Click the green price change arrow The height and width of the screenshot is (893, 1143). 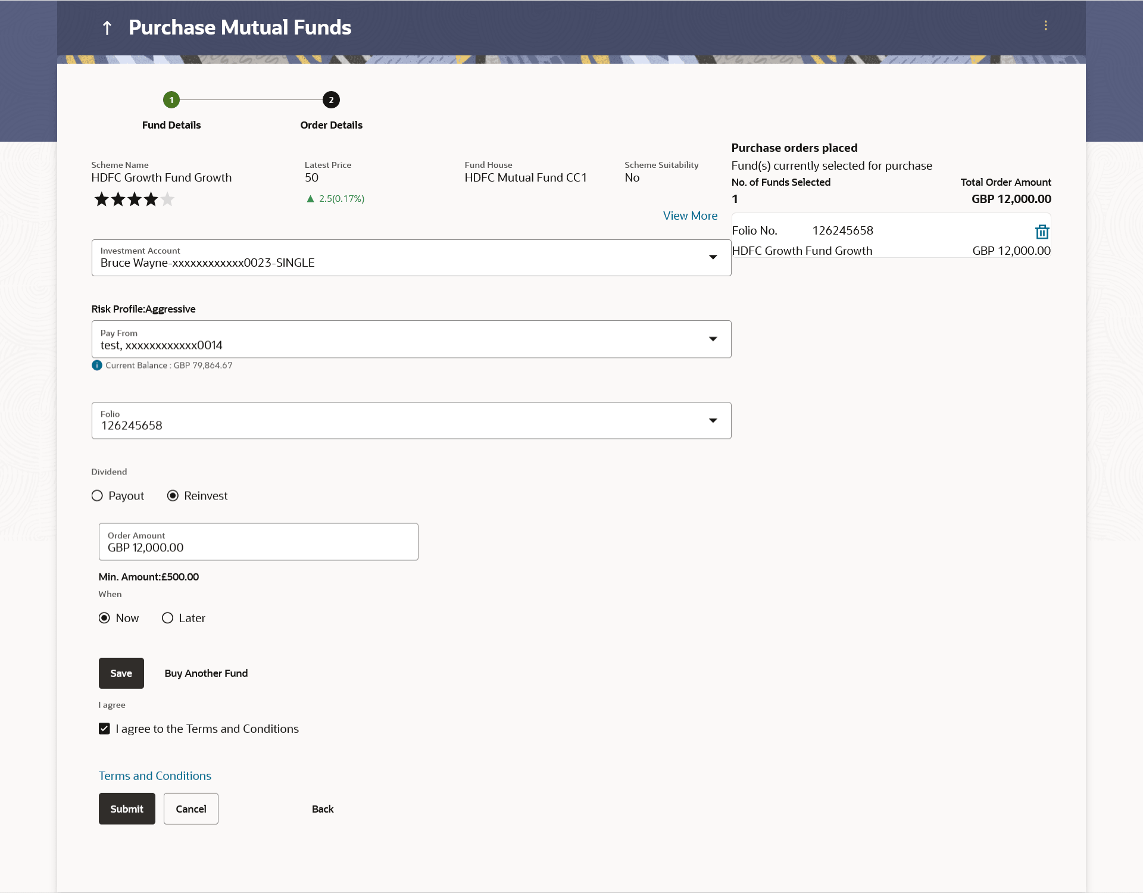pyautogui.click(x=310, y=199)
